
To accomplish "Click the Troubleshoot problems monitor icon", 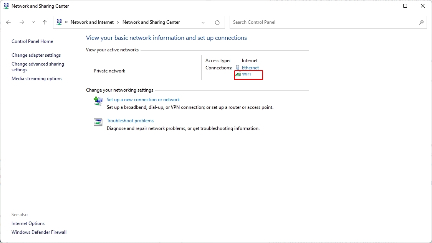I will pos(98,122).
